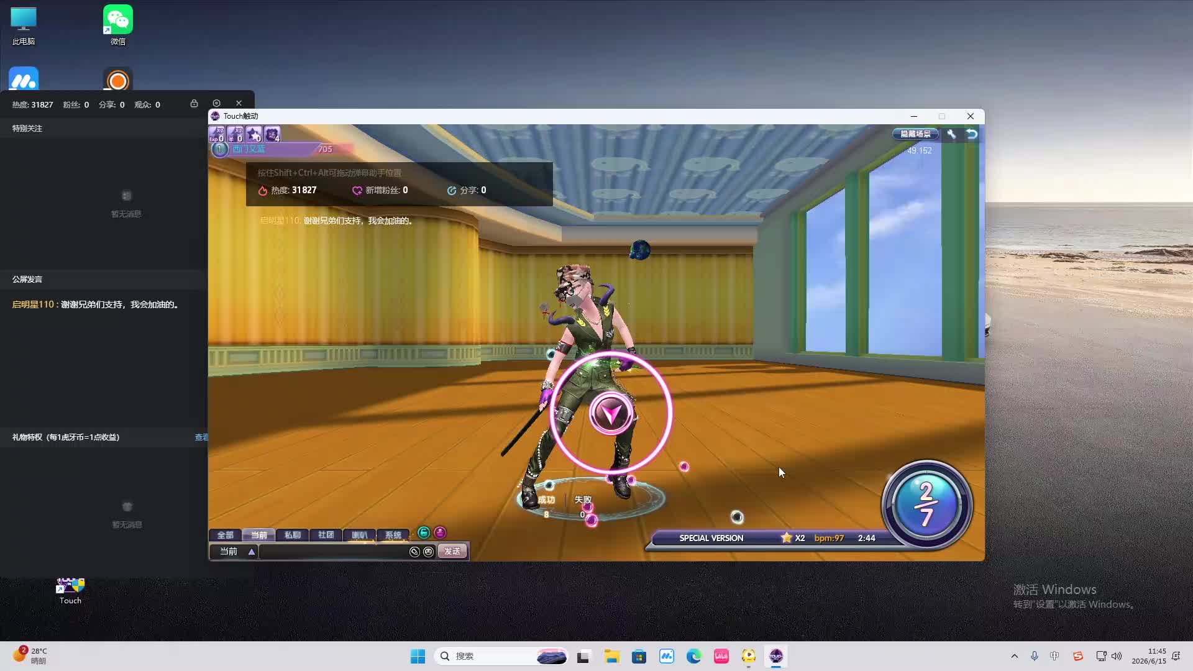
Task: Open Microsoft Store from the taskbar
Action: pos(639,656)
